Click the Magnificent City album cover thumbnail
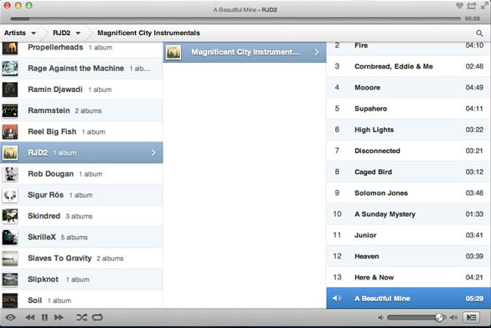The width and height of the screenshot is (491, 328). click(x=173, y=52)
